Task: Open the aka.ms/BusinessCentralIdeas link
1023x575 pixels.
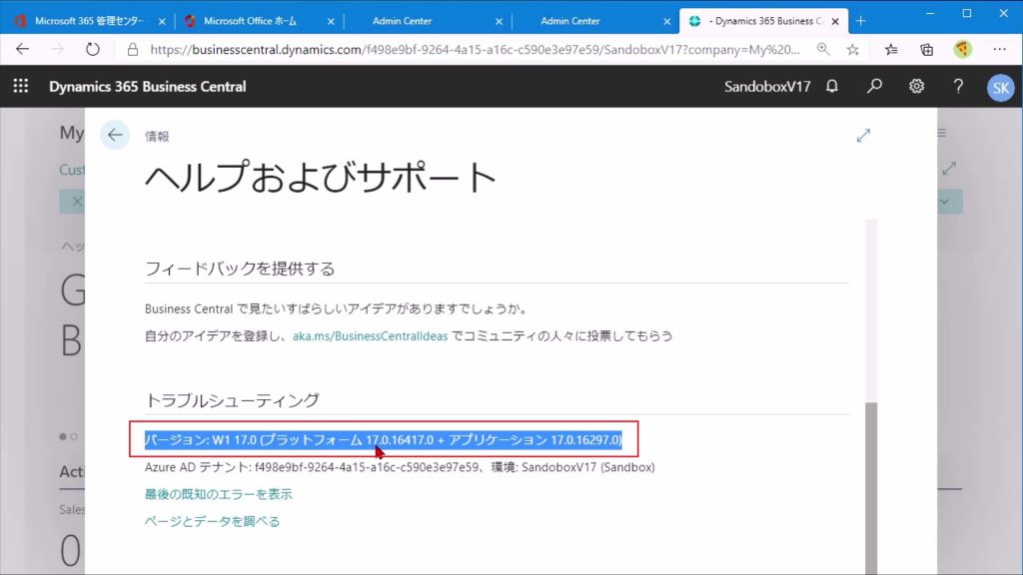Action: [370, 335]
